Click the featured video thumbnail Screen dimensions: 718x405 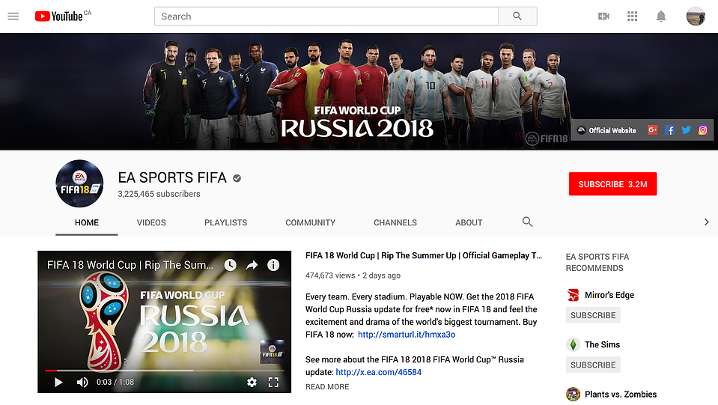(x=165, y=322)
